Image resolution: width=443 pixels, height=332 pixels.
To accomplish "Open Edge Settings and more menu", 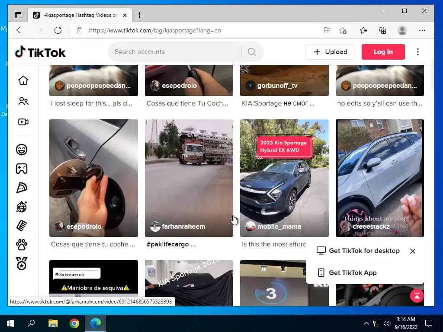I will (422, 30).
